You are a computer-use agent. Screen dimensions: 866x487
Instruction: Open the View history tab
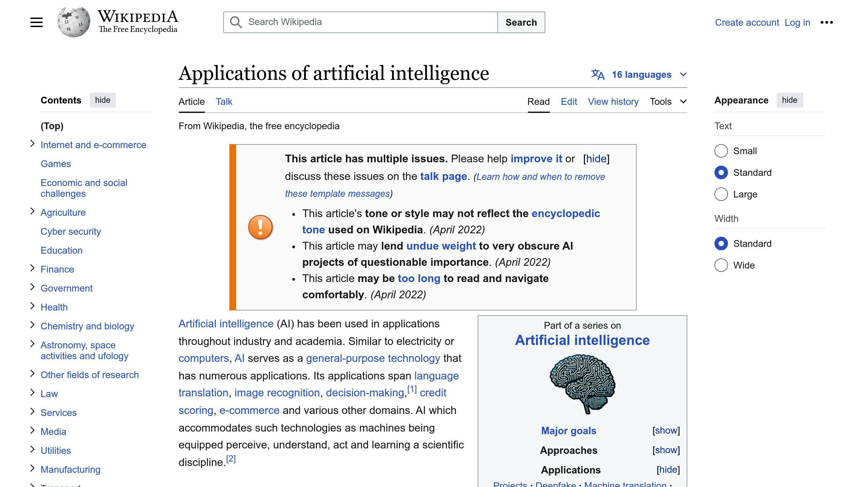[613, 101]
